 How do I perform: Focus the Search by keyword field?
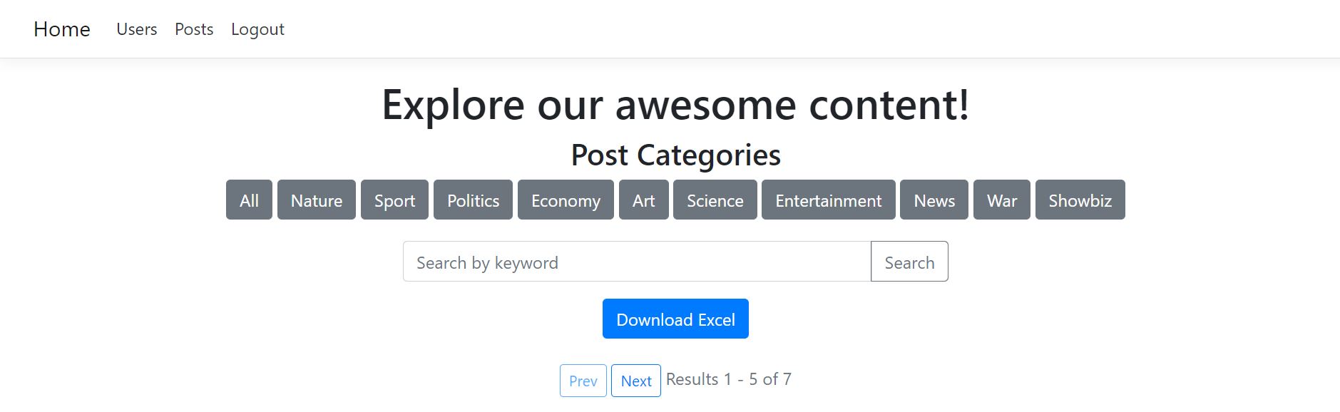point(636,262)
